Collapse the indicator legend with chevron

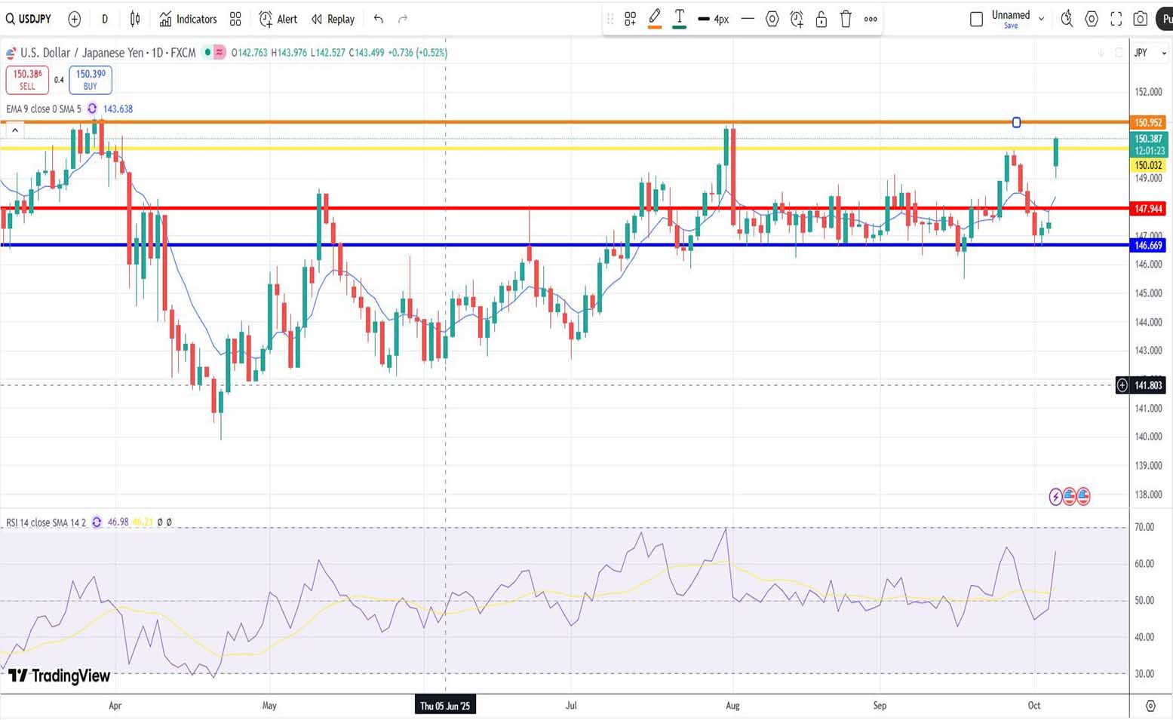(15, 130)
